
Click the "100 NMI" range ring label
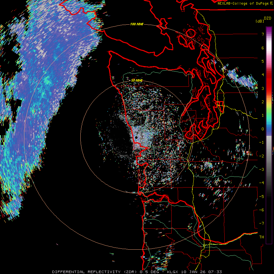pyautogui.click(x=137, y=24)
